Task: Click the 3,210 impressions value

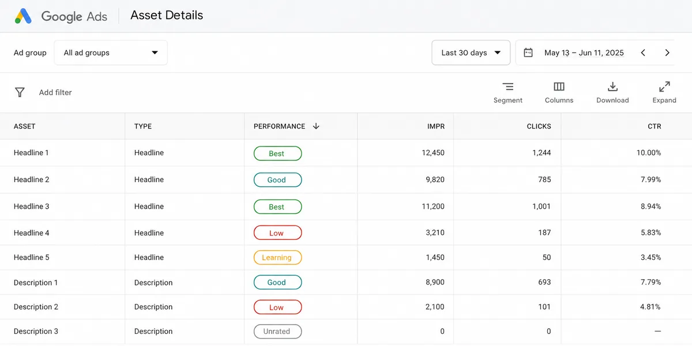Action: click(435, 232)
